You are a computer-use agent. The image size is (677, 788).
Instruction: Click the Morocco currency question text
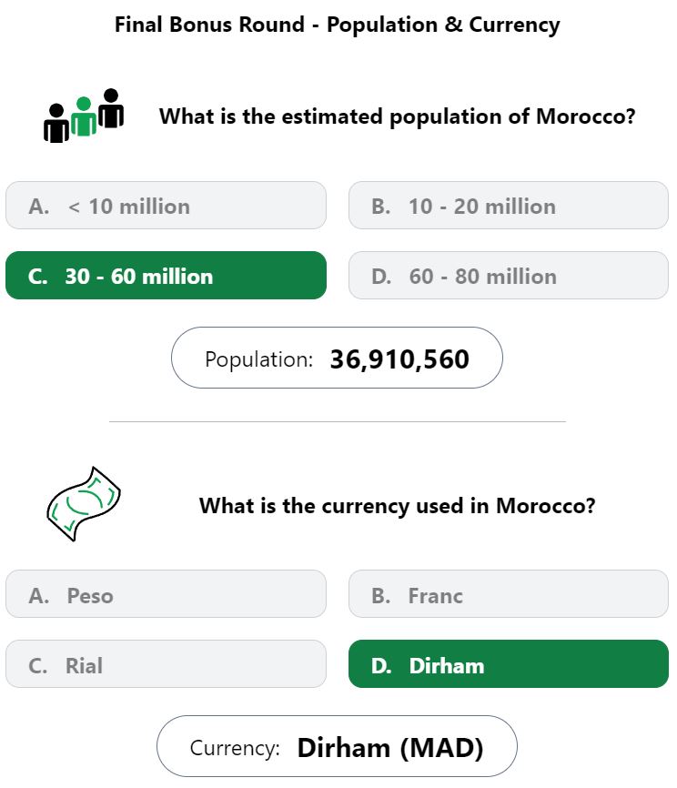coord(397,506)
